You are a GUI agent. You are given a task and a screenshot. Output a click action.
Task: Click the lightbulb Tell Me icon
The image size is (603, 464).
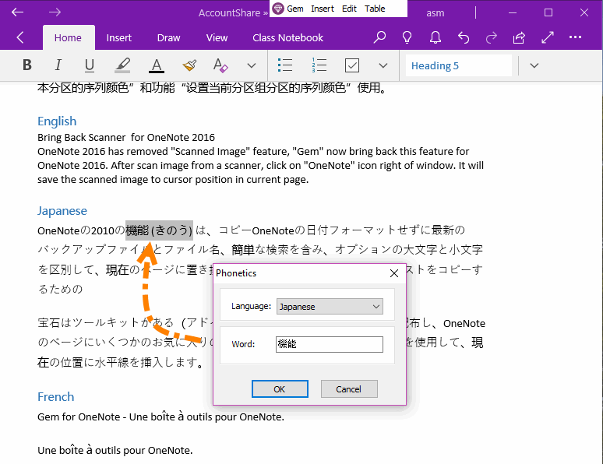(x=407, y=37)
